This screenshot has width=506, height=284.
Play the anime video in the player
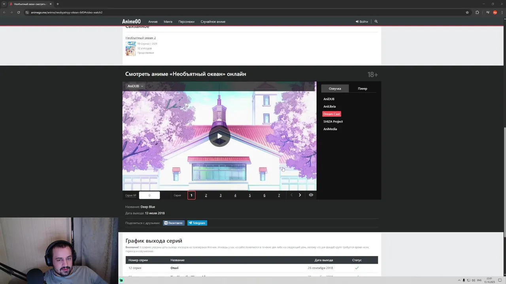pos(219,136)
